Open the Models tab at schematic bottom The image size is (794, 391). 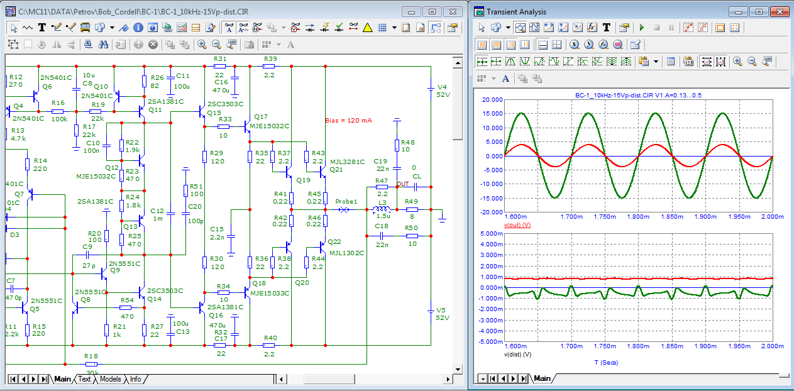[x=110, y=379]
